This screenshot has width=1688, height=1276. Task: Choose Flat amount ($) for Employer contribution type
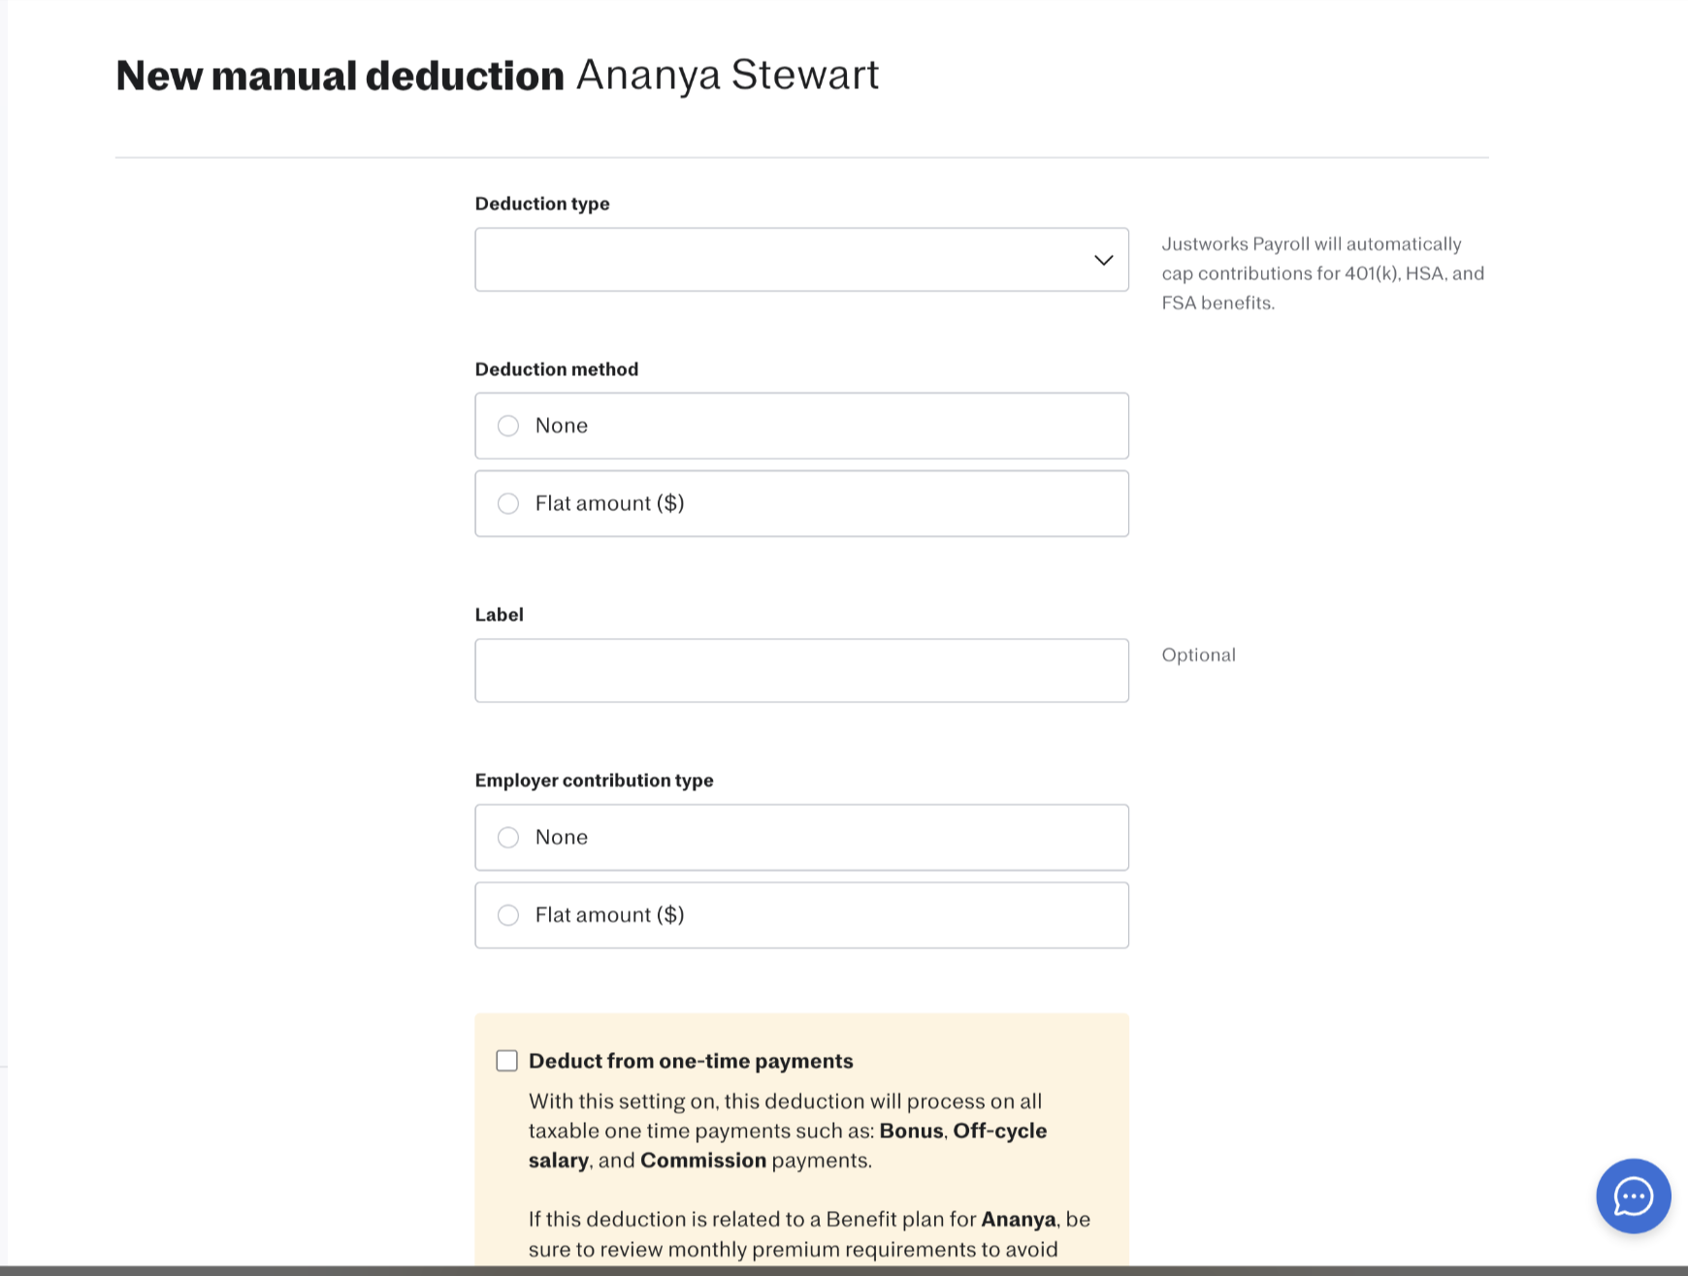point(801,914)
